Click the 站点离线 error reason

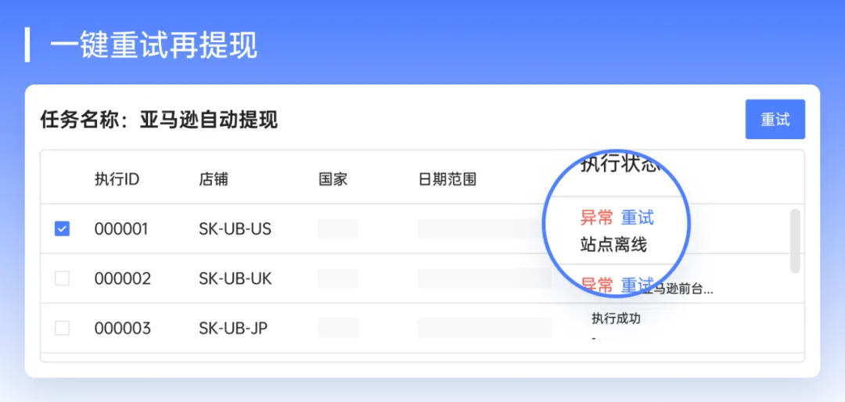coord(613,246)
